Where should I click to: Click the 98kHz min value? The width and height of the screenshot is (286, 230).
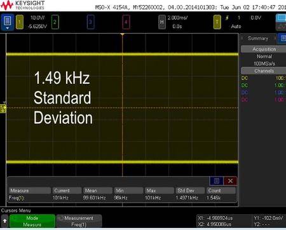pos(121,198)
